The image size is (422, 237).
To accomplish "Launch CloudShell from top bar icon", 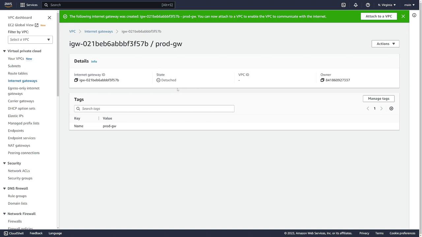I will coord(344,5).
